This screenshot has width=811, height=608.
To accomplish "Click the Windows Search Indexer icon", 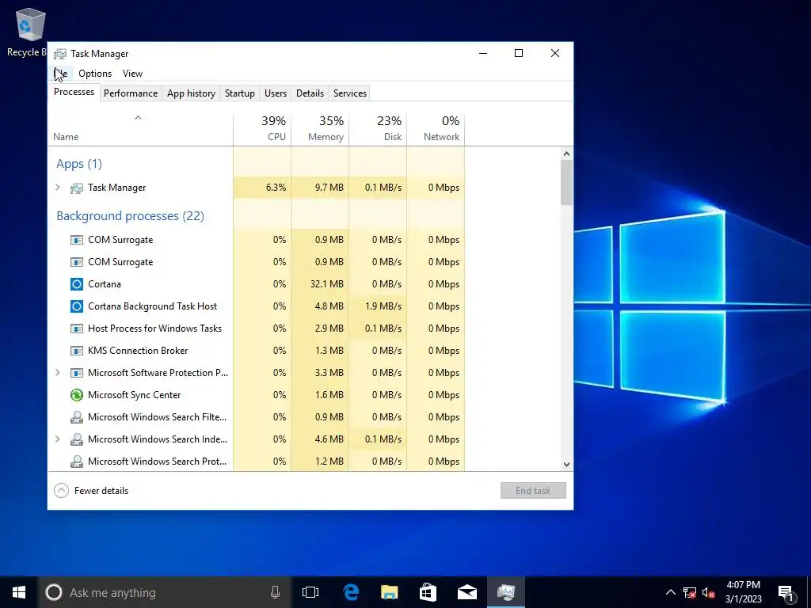I will pyautogui.click(x=77, y=439).
